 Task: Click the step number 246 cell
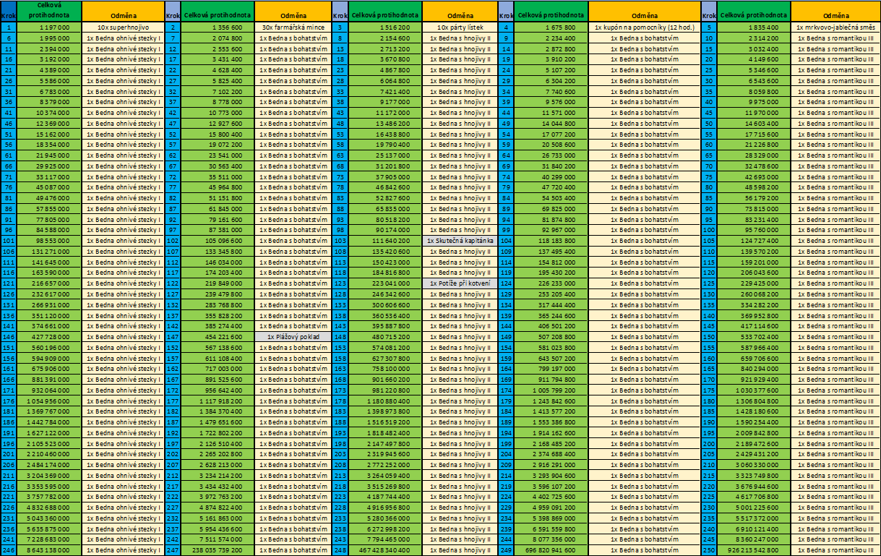pos(8,551)
